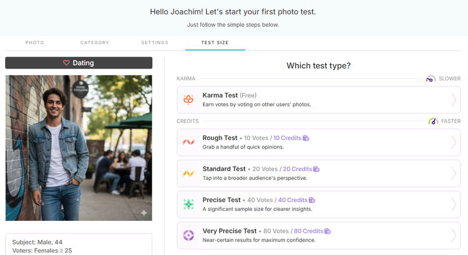The width and height of the screenshot is (468, 255).
Task: Open Very Precise Test via chevron arrow
Action: (x=454, y=235)
